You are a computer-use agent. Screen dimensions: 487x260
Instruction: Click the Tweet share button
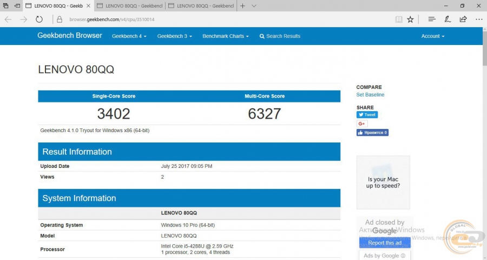(367, 115)
